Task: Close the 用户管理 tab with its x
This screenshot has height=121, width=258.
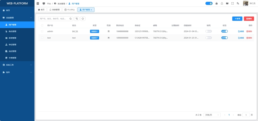Action: coord(91,10)
